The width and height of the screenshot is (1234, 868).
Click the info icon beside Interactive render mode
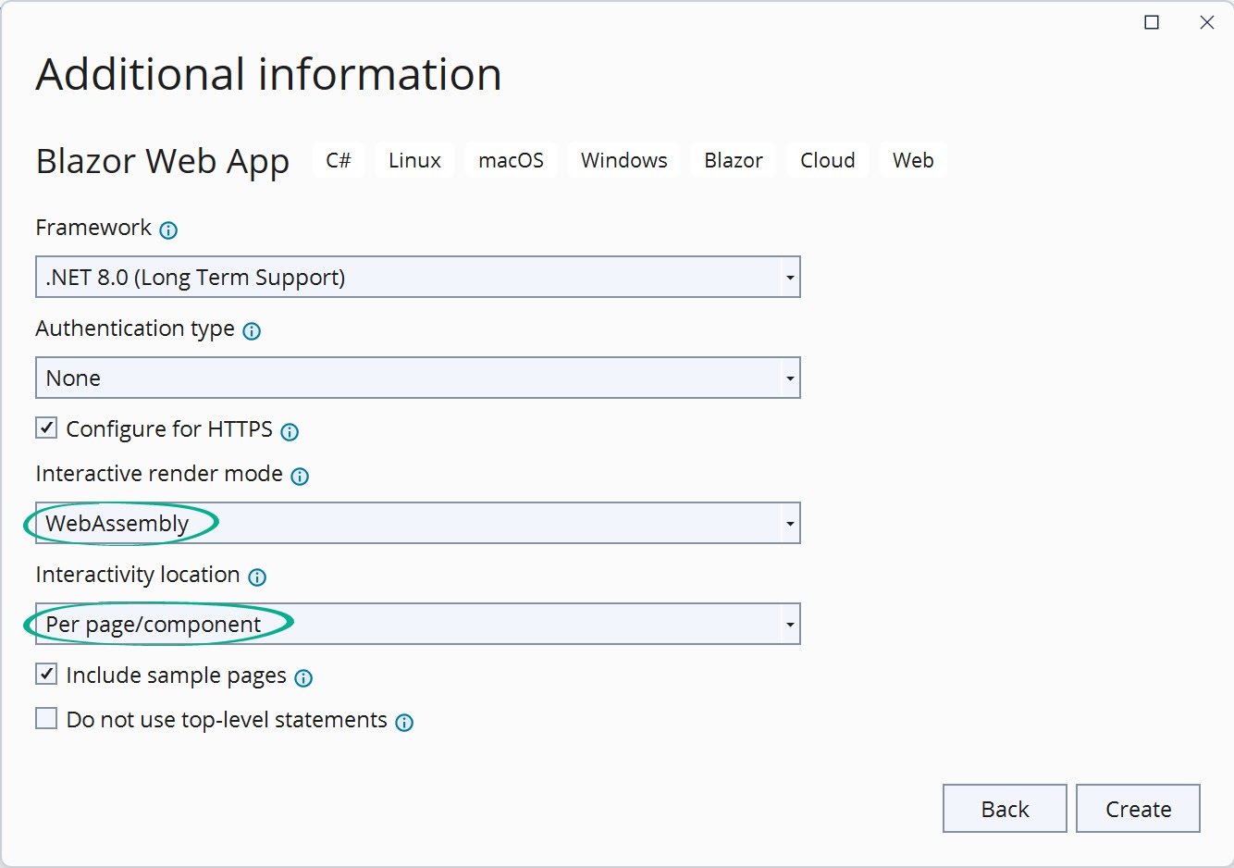pyautogui.click(x=300, y=477)
